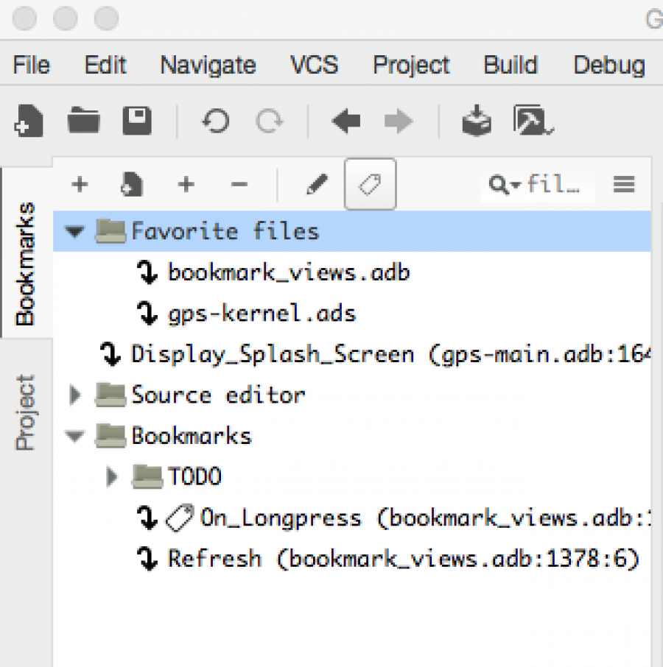The width and height of the screenshot is (663, 667).
Task: Click the build-and-load icon beside the hammer
Action: point(477,121)
